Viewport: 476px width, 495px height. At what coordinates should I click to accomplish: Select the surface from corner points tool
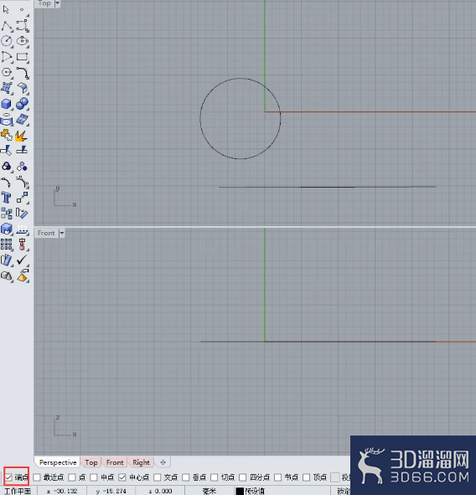click(x=7, y=88)
